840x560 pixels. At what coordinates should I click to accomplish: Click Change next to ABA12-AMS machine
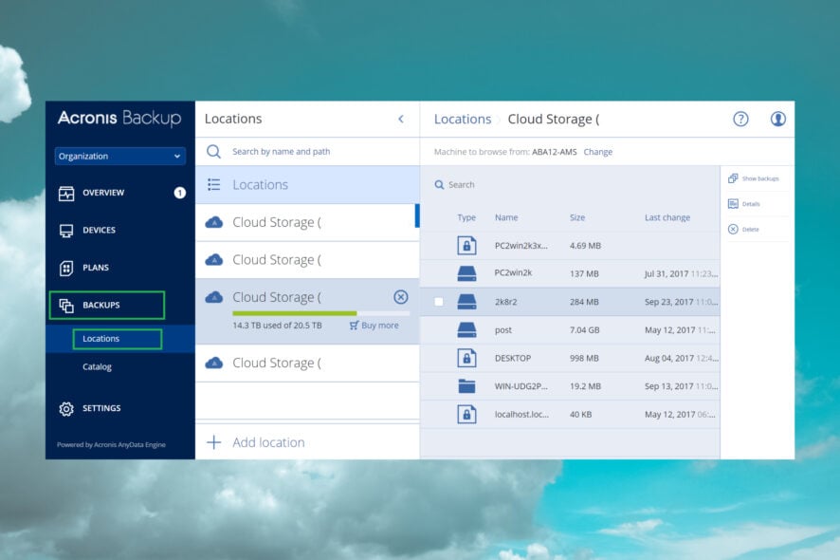598,152
